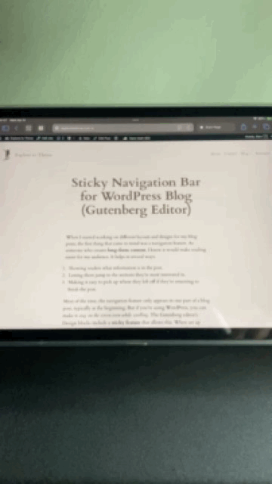Viewport: 272px width, 484px height.
Task: Open the site title link beside the logo
Action: (x=33, y=155)
